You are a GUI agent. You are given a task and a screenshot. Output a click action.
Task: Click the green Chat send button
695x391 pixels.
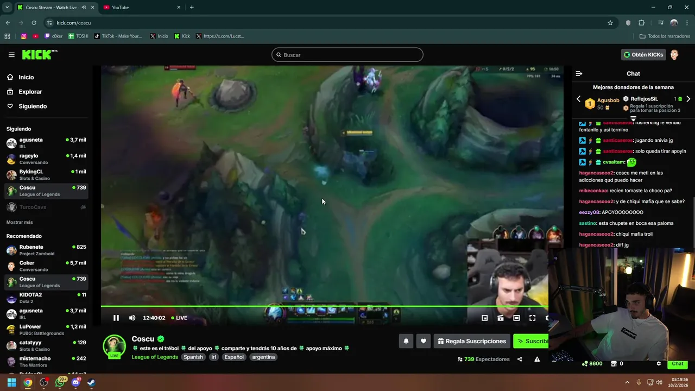point(678,364)
